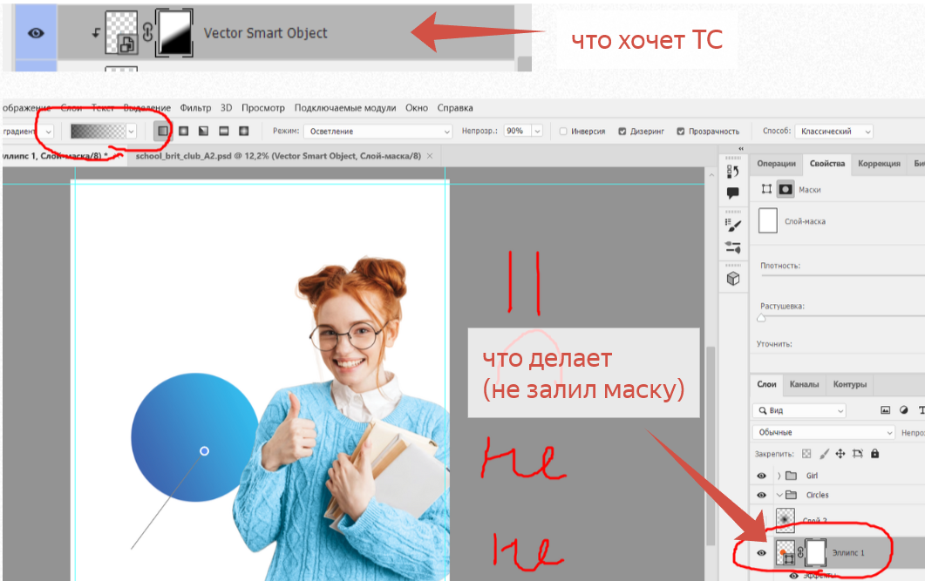925x581 pixels.
Task: Select the Reflected gradient type icon
Action: [x=223, y=131]
